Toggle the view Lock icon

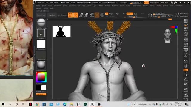[x=186, y=66]
